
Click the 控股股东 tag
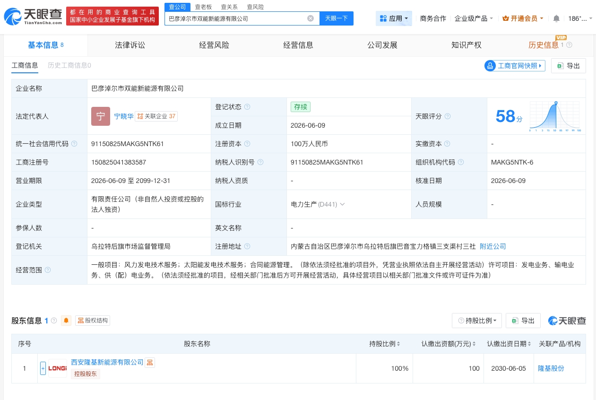pos(86,374)
